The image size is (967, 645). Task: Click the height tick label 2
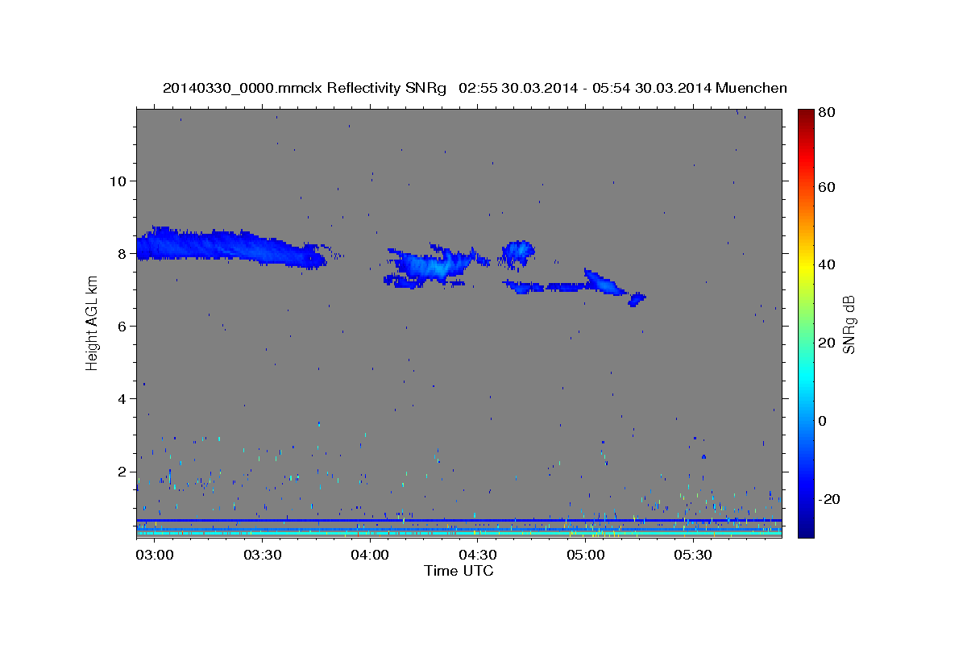point(121,472)
